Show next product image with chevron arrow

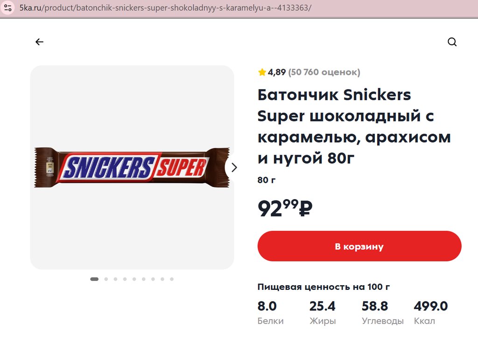[x=234, y=167]
